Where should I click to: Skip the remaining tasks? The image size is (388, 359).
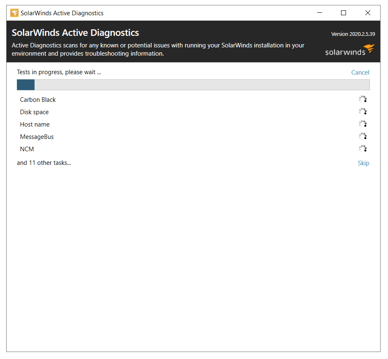(x=363, y=163)
